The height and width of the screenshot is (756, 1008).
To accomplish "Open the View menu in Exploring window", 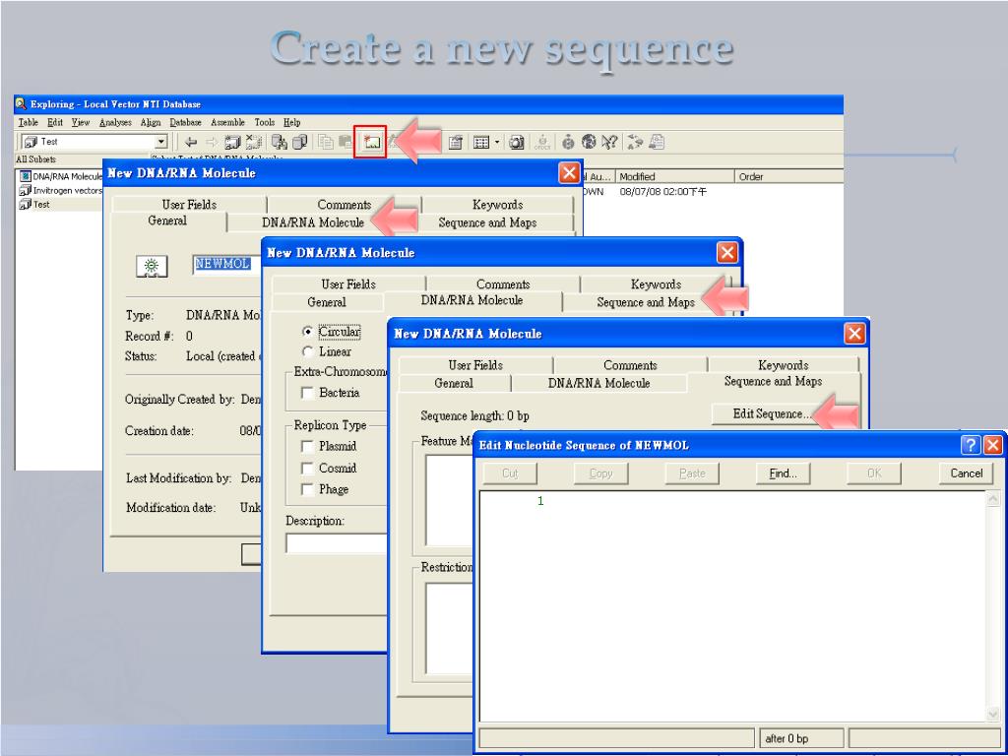I will (x=81, y=122).
